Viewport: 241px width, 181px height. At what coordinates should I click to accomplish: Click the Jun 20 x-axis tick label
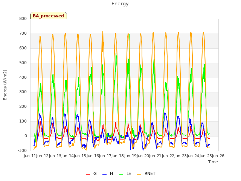tap(143, 156)
